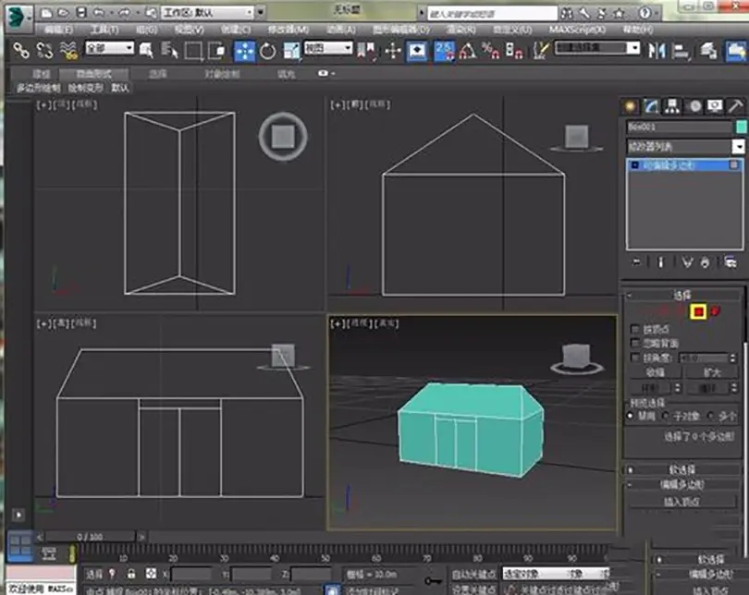This screenshot has height=595, width=749.
Task: Click the Redo arrow icon
Action: pyautogui.click(x=124, y=12)
